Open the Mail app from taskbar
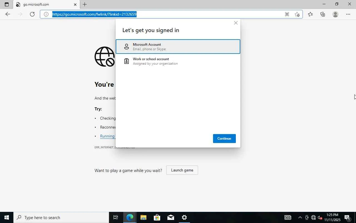356x223 pixels. point(171,217)
